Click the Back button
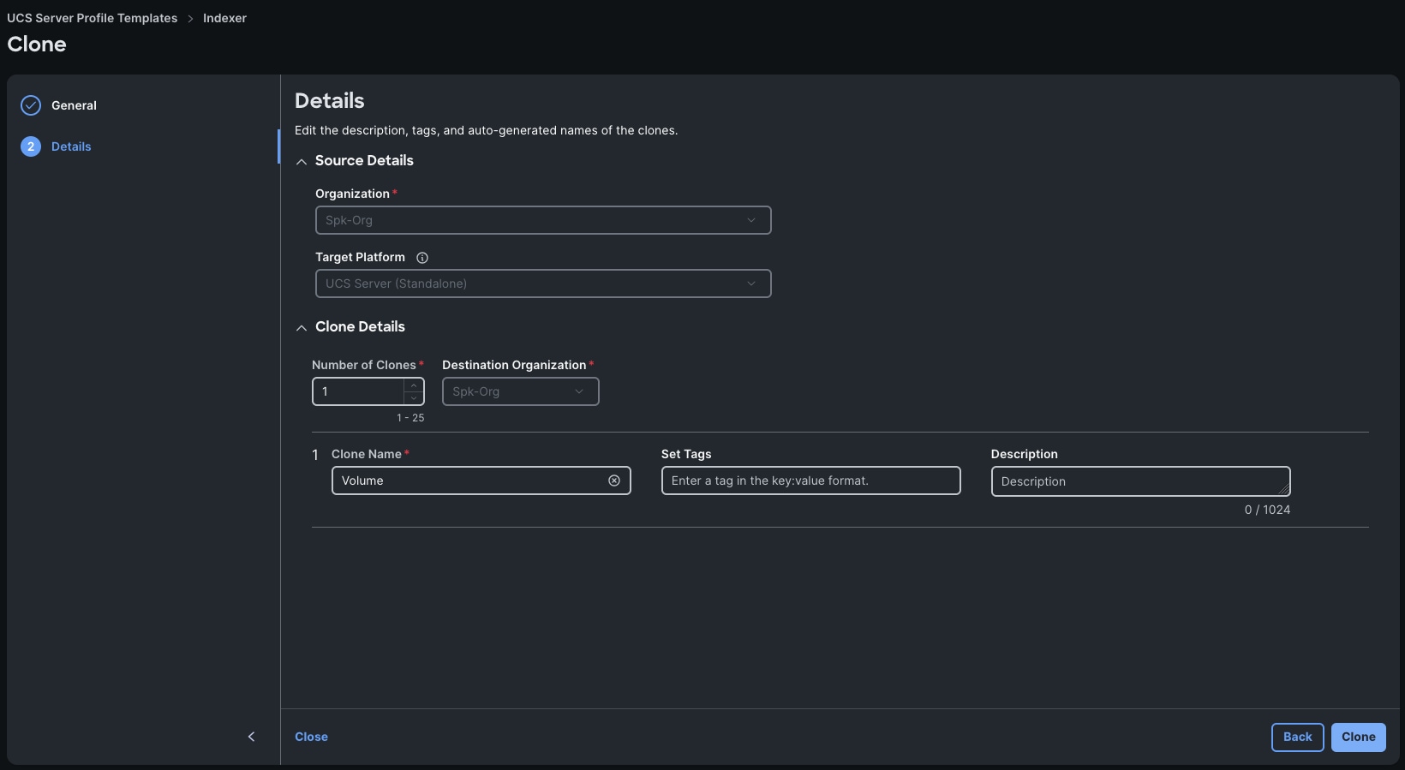1405x770 pixels. click(x=1297, y=737)
